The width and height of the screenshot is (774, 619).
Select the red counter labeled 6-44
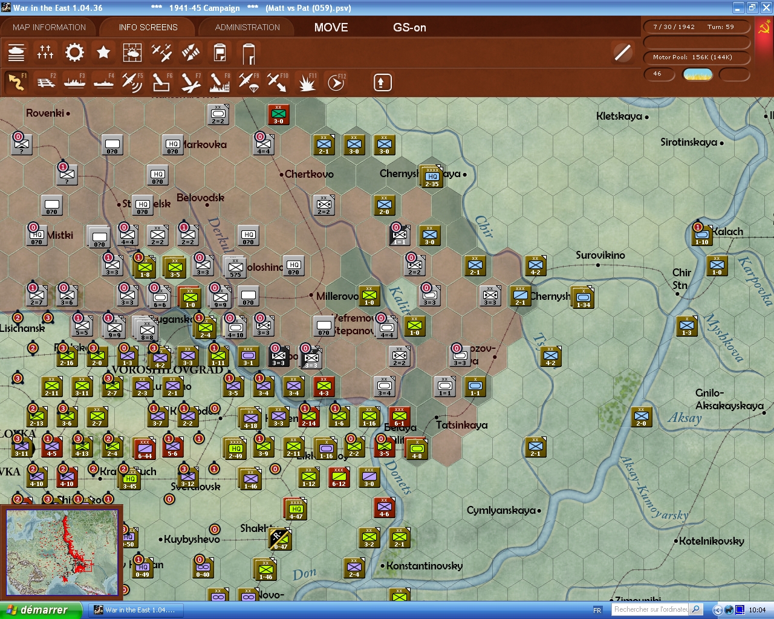145,448
